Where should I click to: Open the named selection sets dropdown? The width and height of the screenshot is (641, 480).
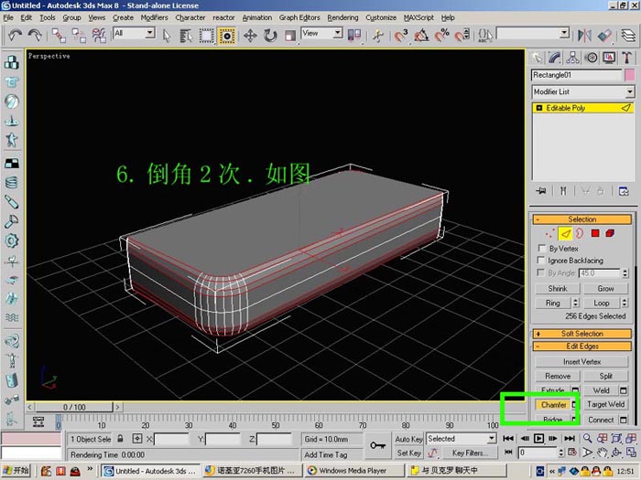pos(565,33)
